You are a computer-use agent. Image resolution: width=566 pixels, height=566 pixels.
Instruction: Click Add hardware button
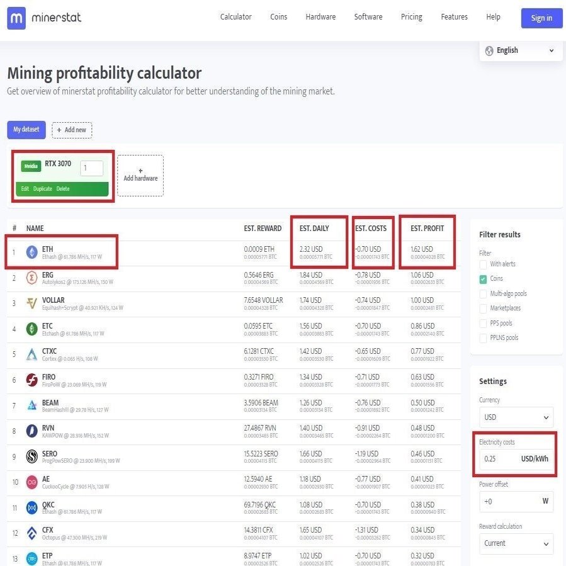pos(140,175)
